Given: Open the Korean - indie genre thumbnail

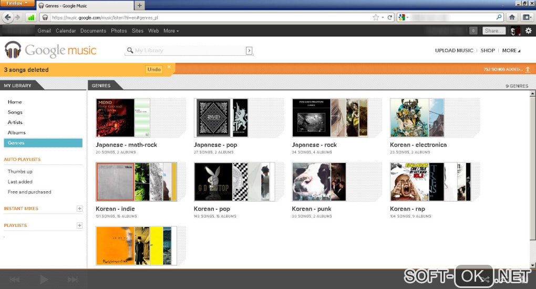Looking at the screenshot, I should 137,182.
